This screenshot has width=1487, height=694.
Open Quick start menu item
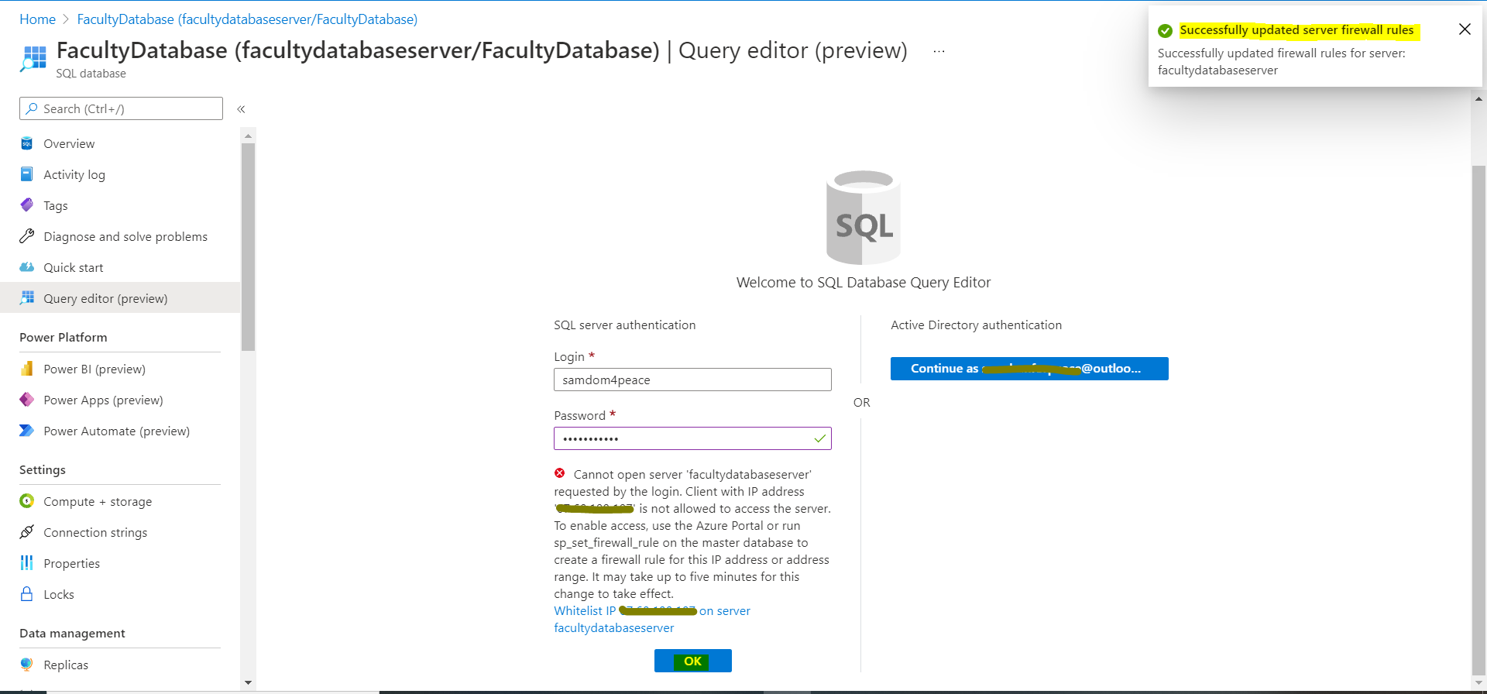(x=120, y=267)
